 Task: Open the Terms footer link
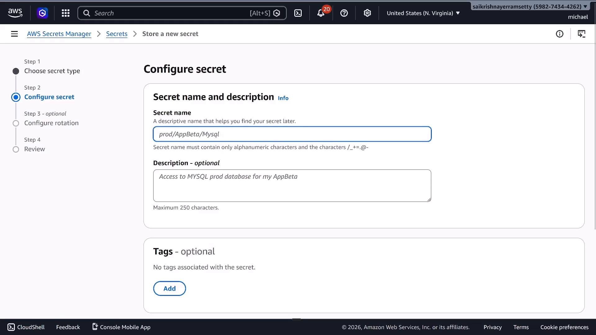click(521, 327)
